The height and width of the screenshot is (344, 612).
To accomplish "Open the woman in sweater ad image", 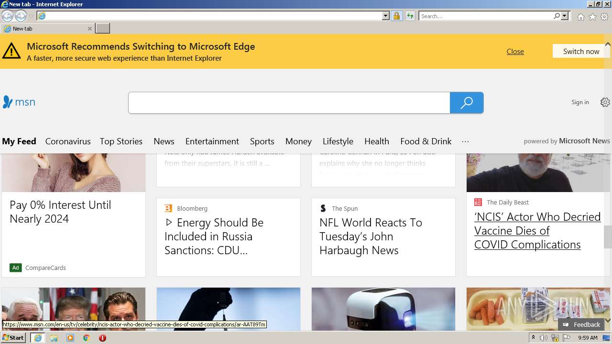I will [74, 172].
